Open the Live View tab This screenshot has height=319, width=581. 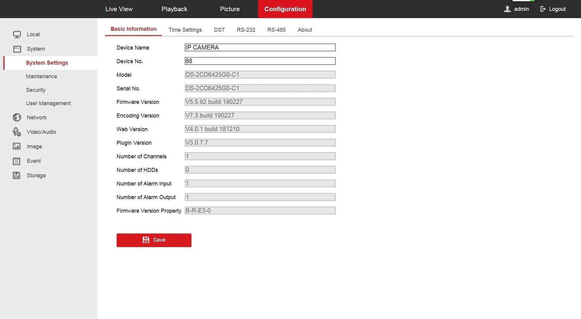[119, 9]
